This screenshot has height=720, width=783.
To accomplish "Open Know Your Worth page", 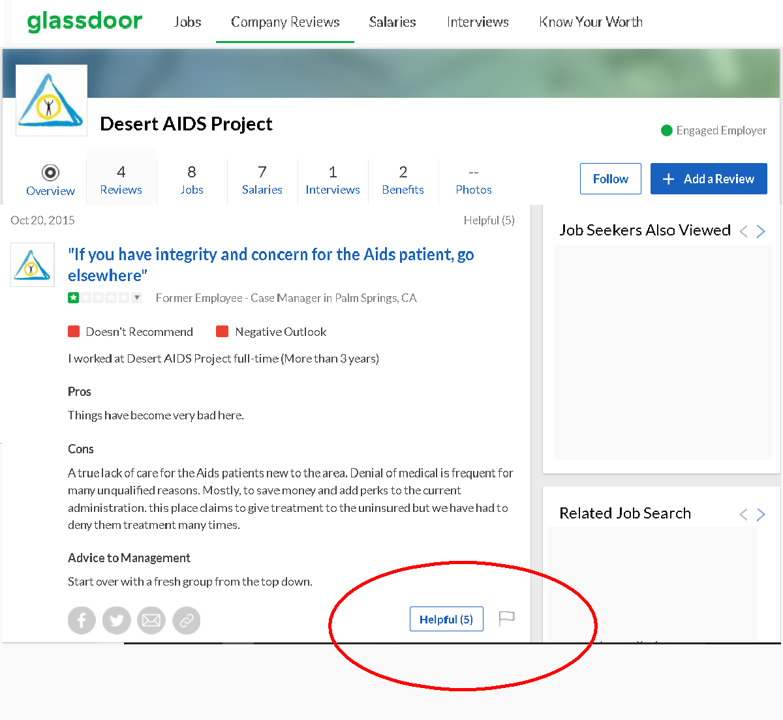I will click(591, 22).
